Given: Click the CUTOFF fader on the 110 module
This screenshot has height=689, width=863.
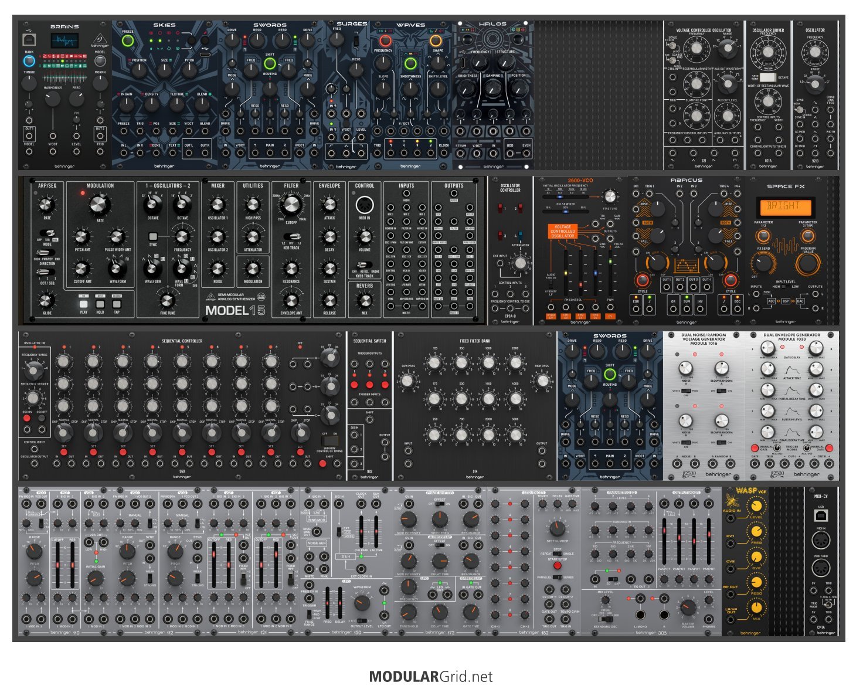Looking at the screenshot, I should coord(58,564).
